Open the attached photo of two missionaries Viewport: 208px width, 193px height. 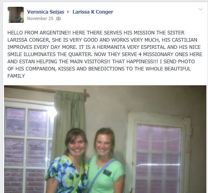[x=105, y=139]
